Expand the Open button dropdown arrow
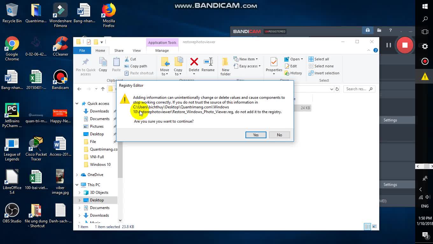This screenshot has width=433, height=244. pyautogui.click(x=302, y=59)
